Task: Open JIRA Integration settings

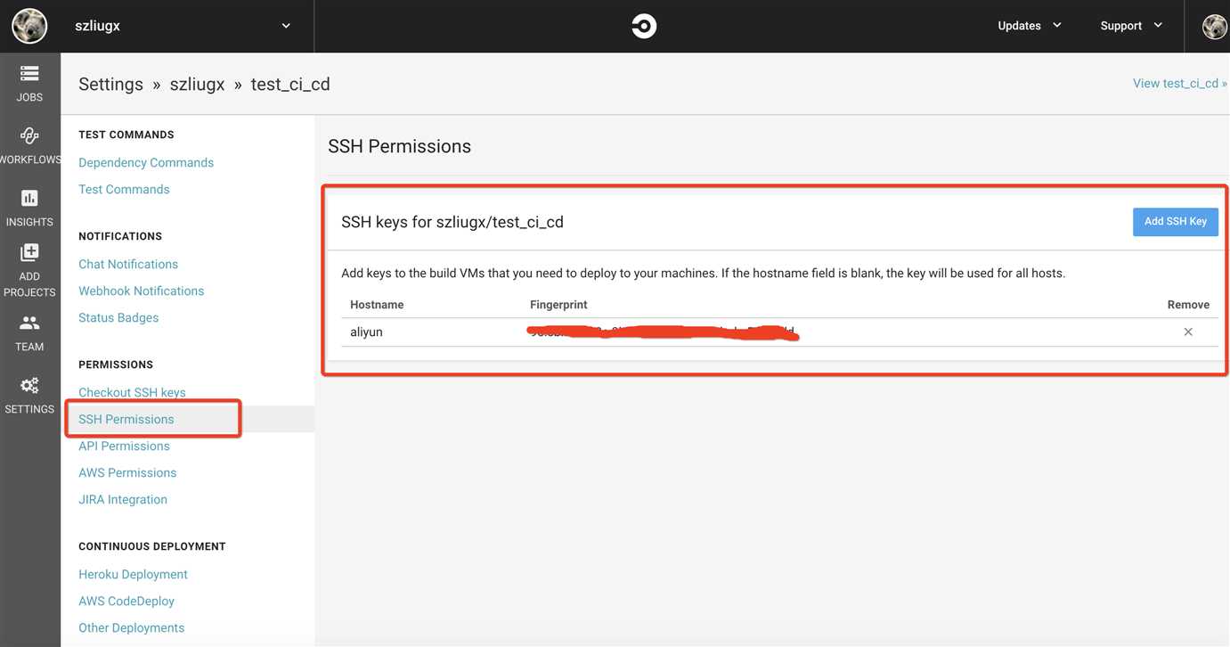Action: pyautogui.click(x=123, y=499)
